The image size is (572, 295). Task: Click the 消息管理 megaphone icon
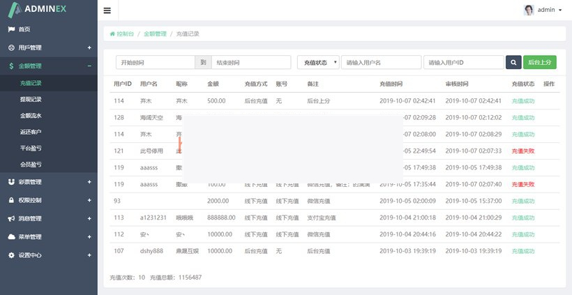coord(11,218)
